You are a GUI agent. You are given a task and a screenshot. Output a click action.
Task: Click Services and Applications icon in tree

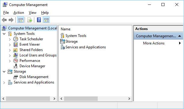[x=10, y=82]
